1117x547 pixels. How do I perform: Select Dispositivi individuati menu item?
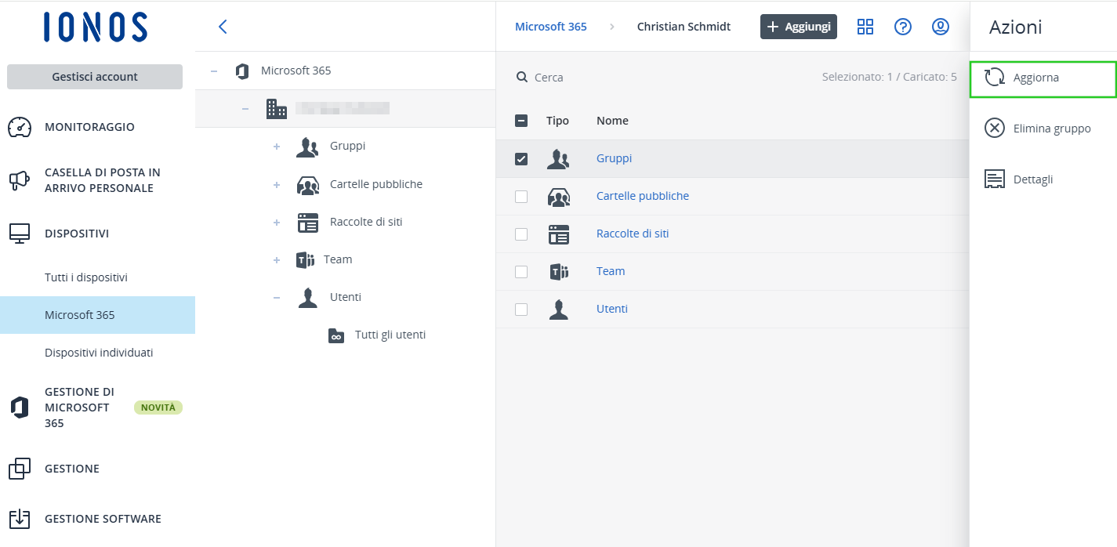(99, 353)
